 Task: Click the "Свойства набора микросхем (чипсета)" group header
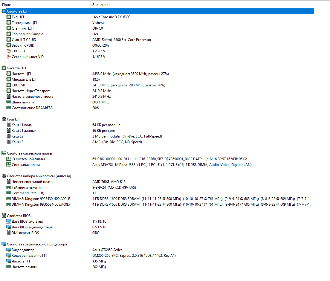(x=39, y=176)
